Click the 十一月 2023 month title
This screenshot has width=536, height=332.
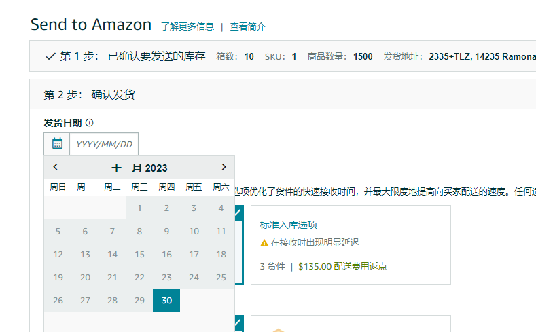click(x=139, y=168)
